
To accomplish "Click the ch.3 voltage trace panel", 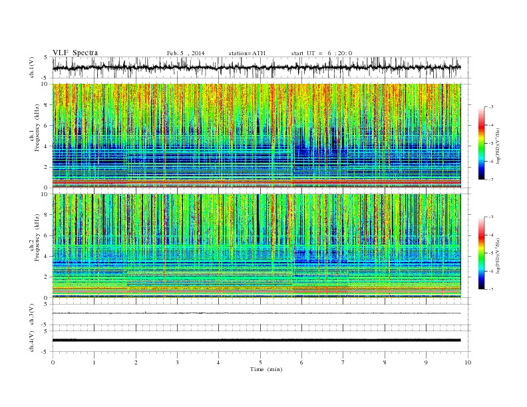I will click(262, 315).
